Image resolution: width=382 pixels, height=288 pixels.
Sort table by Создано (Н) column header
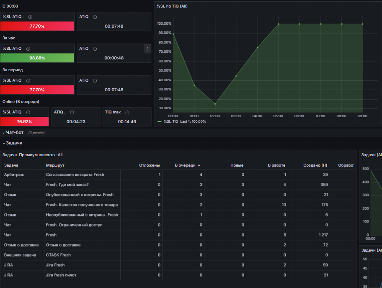point(315,165)
